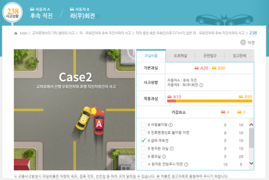The image size is (269, 180).
Task: Click the 좌(우)회전 header text
Action: pos(82,16)
